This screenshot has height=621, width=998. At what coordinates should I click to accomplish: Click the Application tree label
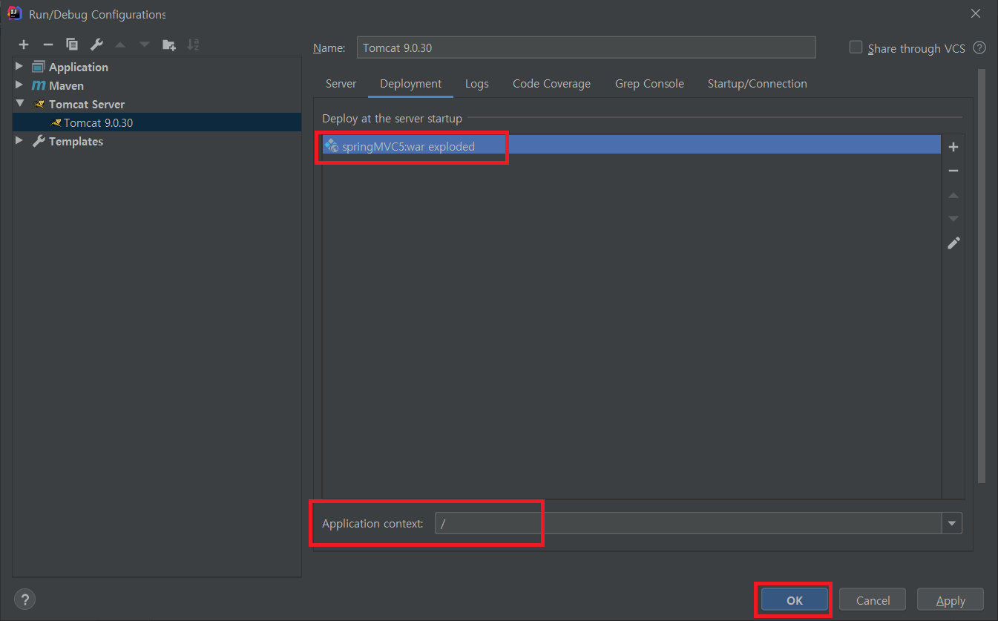pos(79,67)
